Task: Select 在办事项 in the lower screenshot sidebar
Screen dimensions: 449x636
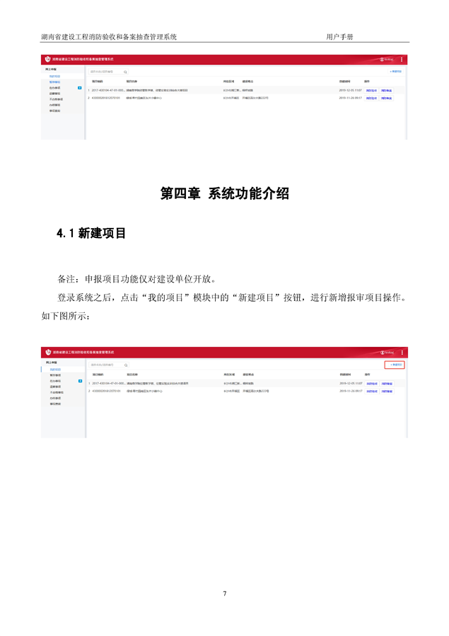Action: [54, 381]
